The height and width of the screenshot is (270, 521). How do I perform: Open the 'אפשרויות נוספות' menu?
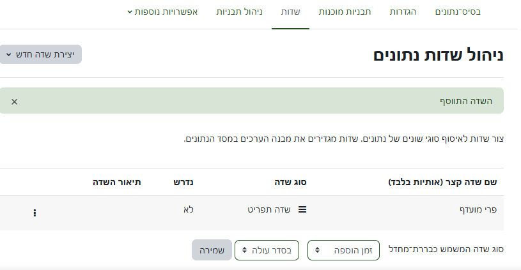pos(162,12)
